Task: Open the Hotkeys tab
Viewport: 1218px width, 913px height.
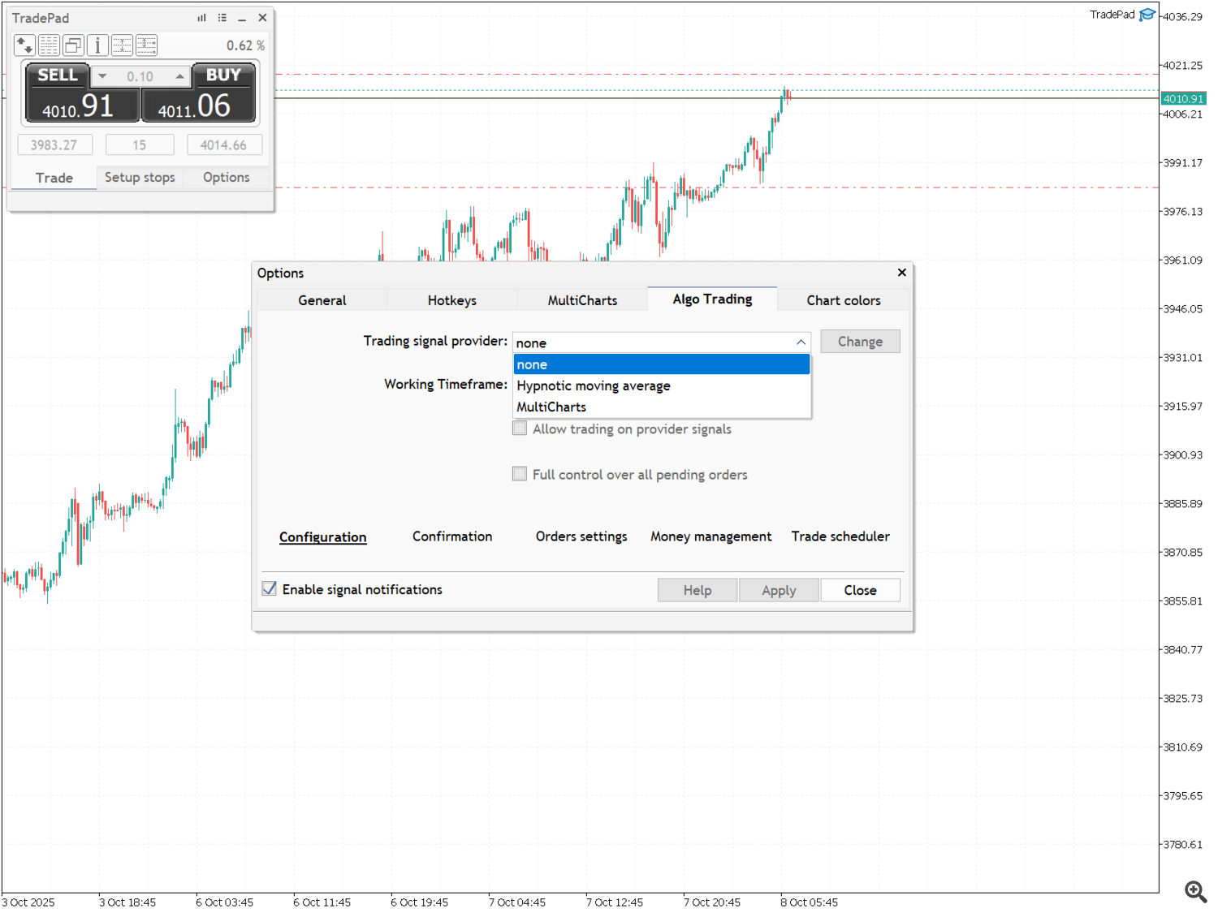Action: 452,300
